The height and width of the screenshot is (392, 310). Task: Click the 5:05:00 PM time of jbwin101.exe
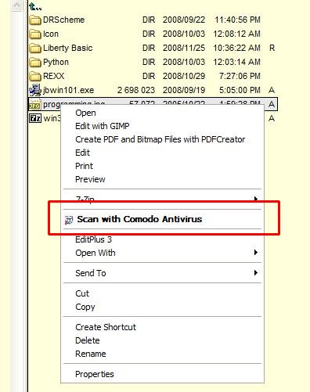(x=240, y=90)
